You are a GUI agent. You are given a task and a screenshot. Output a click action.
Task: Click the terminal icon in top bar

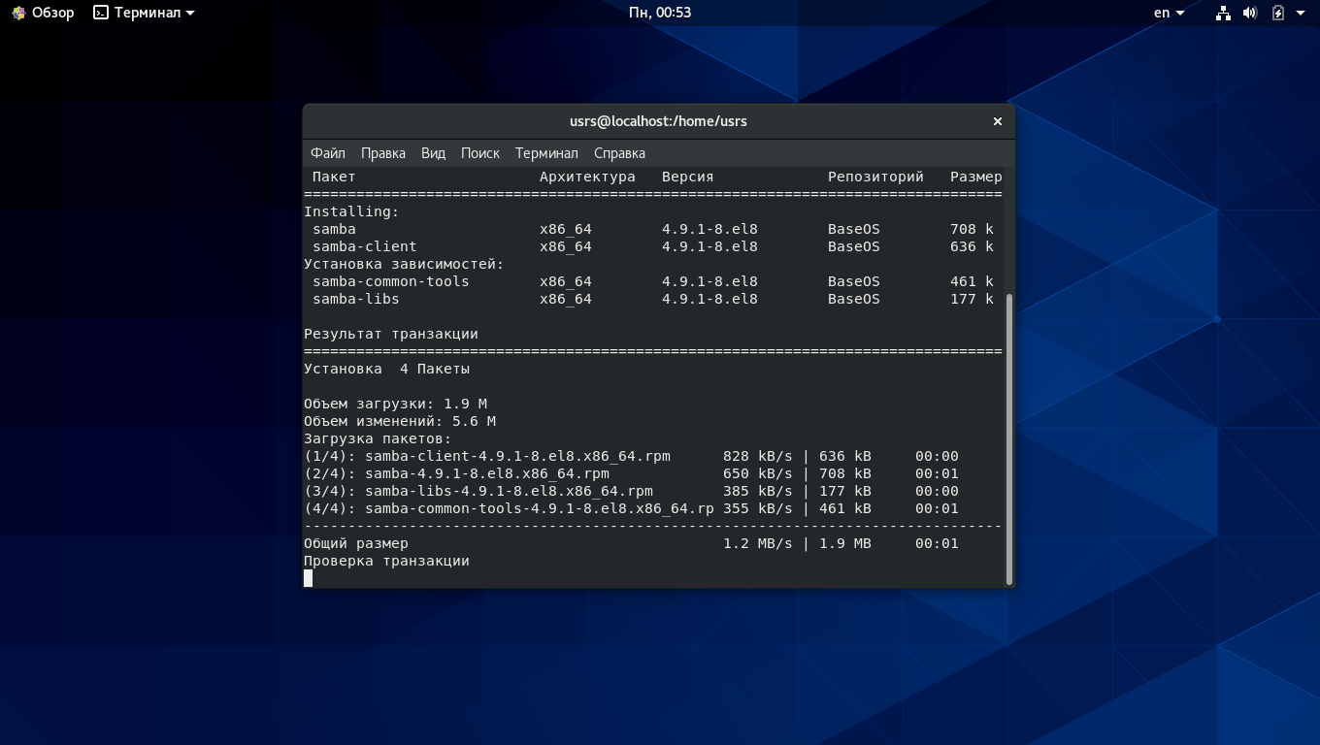coord(101,13)
